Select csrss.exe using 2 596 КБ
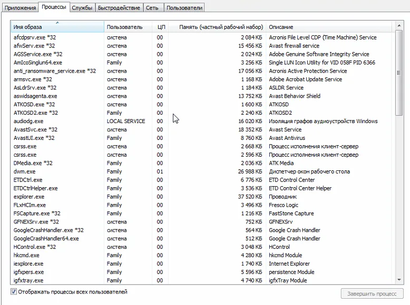 coord(203,155)
